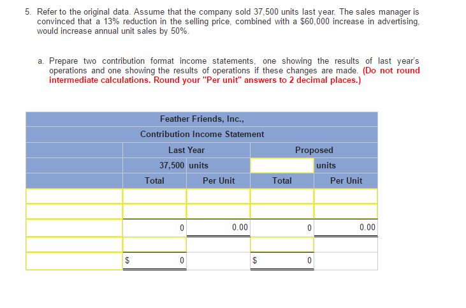The height and width of the screenshot is (308, 466).
Task: Click first row Last Year Per Unit cell
Action: coord(218,196)
